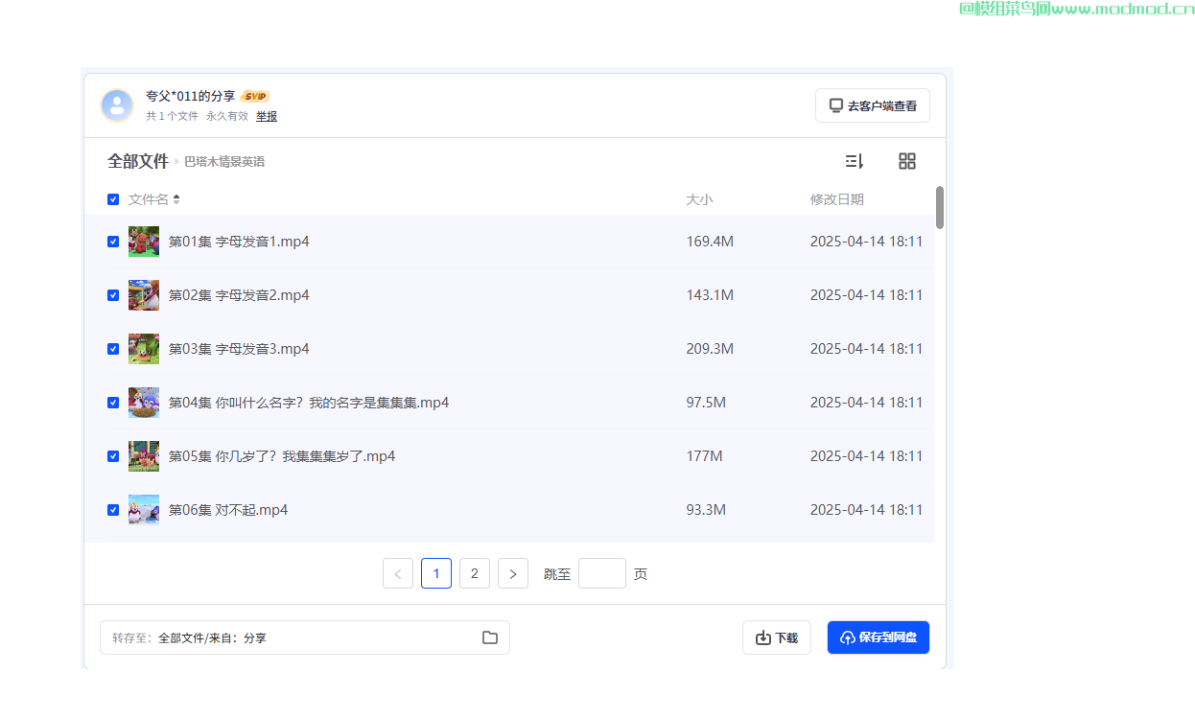The width and height of the screenshot is (1195, 718).
Task: Uncheck 第05集 你几岁了 checkbox
Action: (113, 456)
